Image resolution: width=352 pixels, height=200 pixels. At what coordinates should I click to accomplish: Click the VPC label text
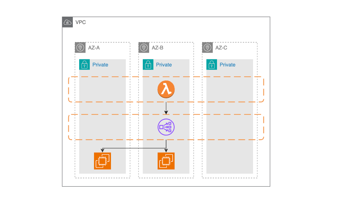pos(81,22)
